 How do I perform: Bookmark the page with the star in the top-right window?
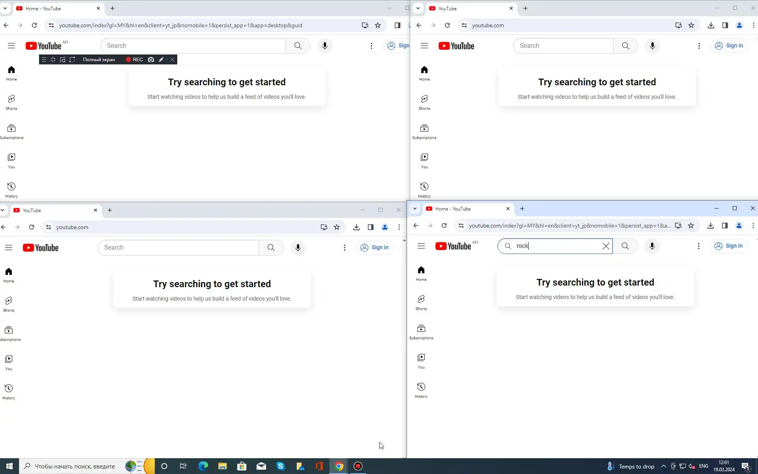691,25
